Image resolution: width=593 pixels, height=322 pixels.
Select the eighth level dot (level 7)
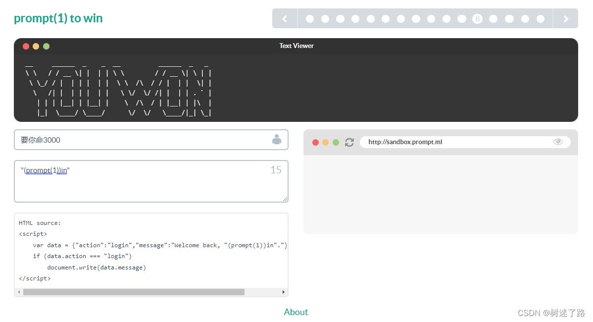tap(416, 18)
